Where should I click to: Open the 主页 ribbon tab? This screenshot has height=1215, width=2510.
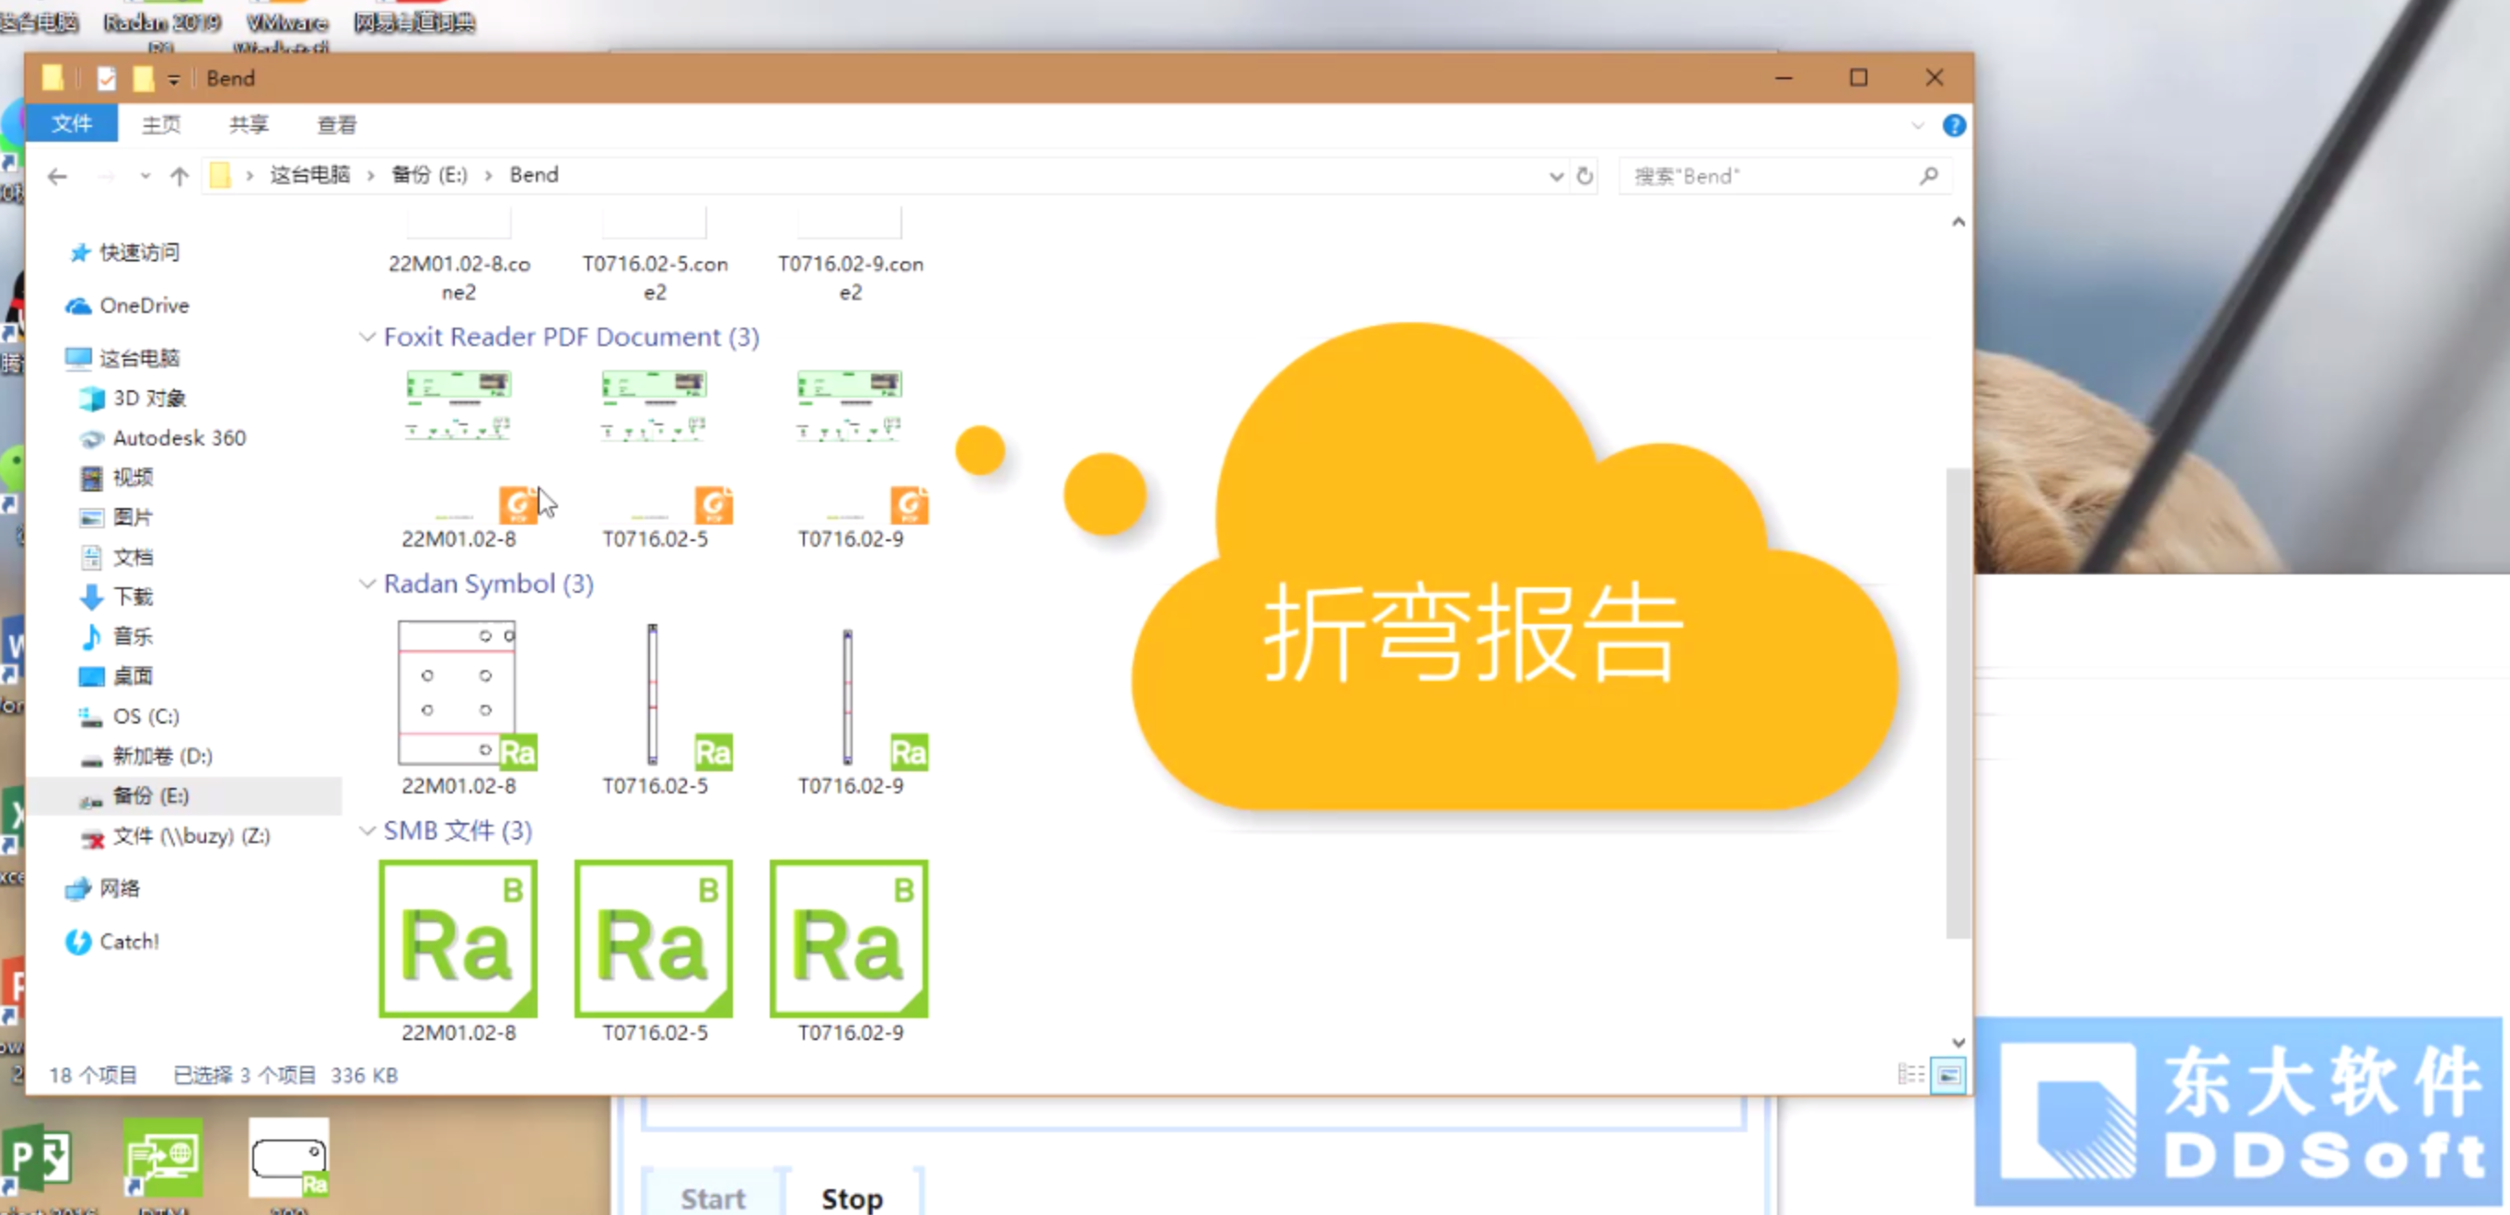click(x=161, y=123)
